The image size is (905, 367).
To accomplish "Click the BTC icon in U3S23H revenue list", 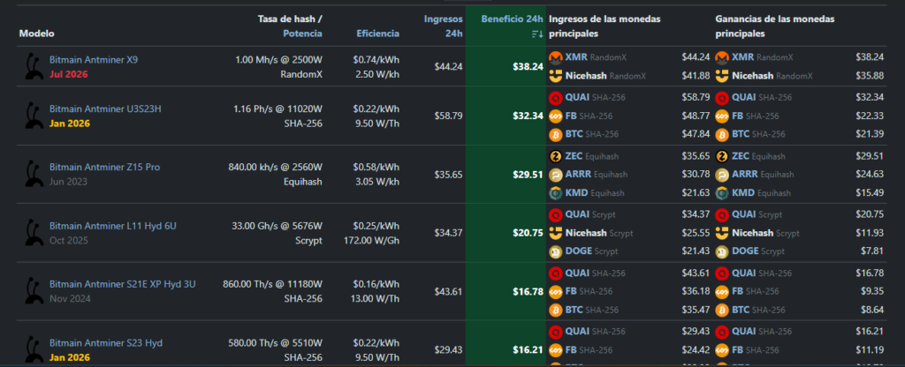I will [556, 134].
